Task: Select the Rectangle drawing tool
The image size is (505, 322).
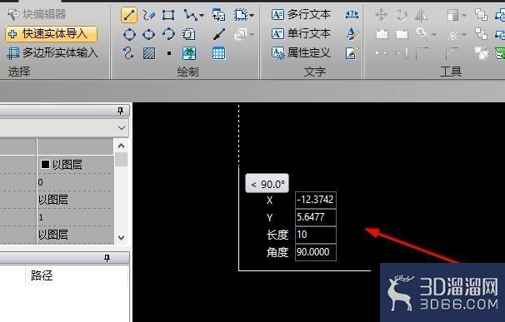Action: (x=168, y=15)
